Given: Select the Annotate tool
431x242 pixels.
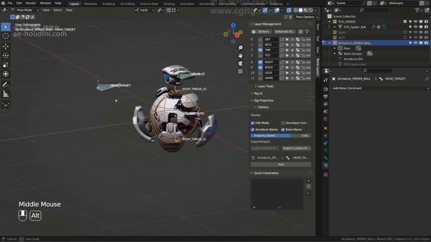Looking at the screenshot, I should click(5, 85).
